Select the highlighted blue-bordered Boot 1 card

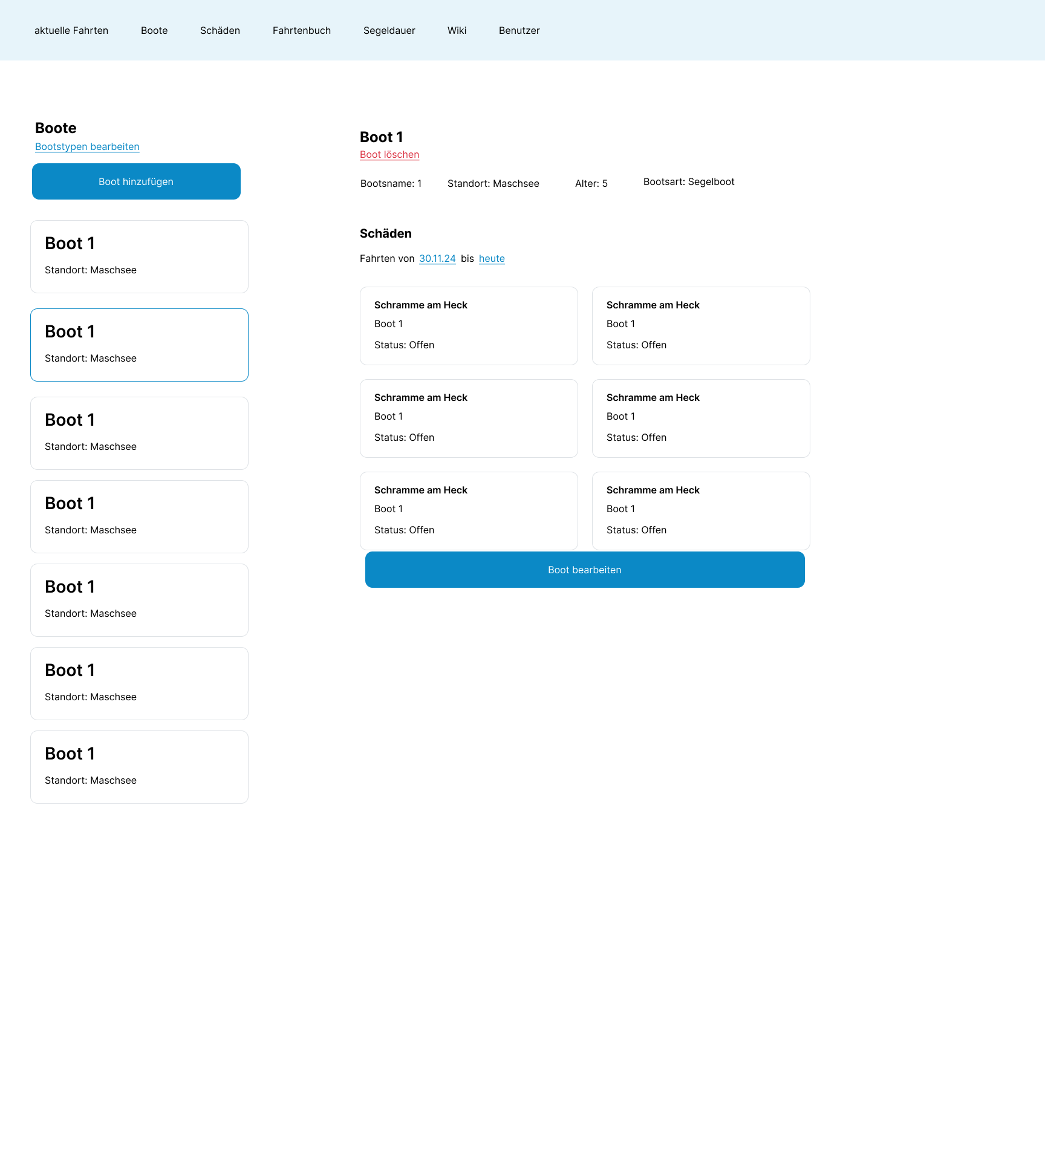[139, 345]
